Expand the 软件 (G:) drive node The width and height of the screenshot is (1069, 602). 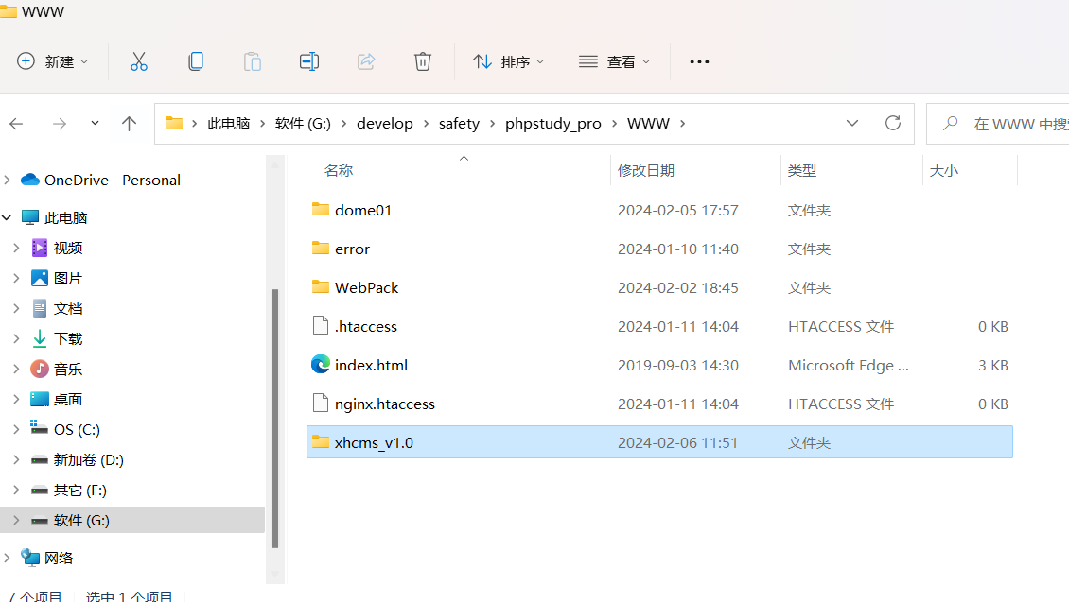pos(16,521)
